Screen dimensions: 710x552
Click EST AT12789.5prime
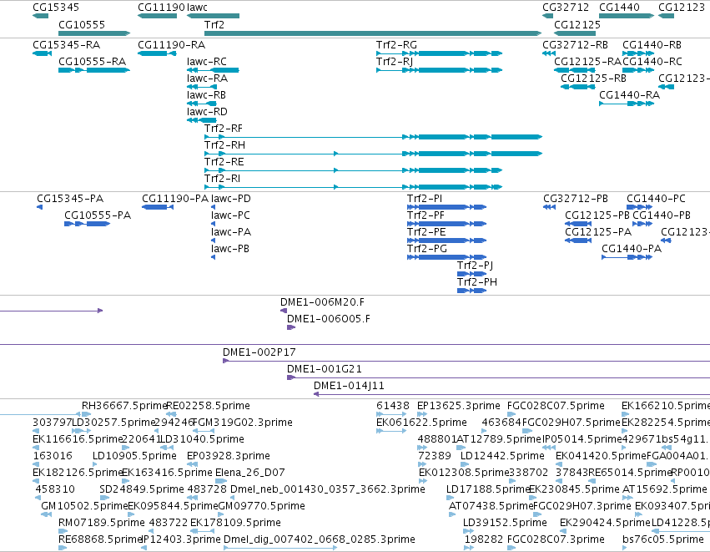[461, 448]
